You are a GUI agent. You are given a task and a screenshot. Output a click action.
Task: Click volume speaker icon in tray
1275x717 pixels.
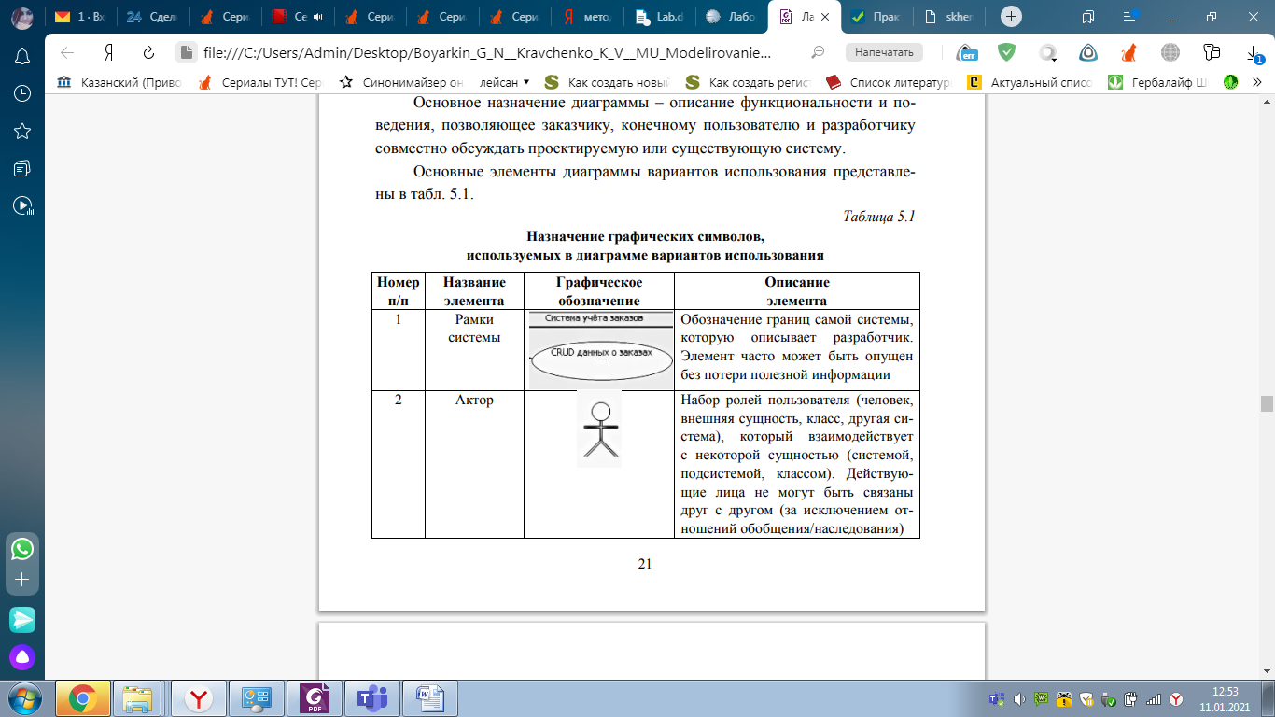(x=1019, y=698)
